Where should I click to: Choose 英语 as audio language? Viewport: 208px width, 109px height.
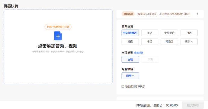pyautogui.click(x=150, y=33)
